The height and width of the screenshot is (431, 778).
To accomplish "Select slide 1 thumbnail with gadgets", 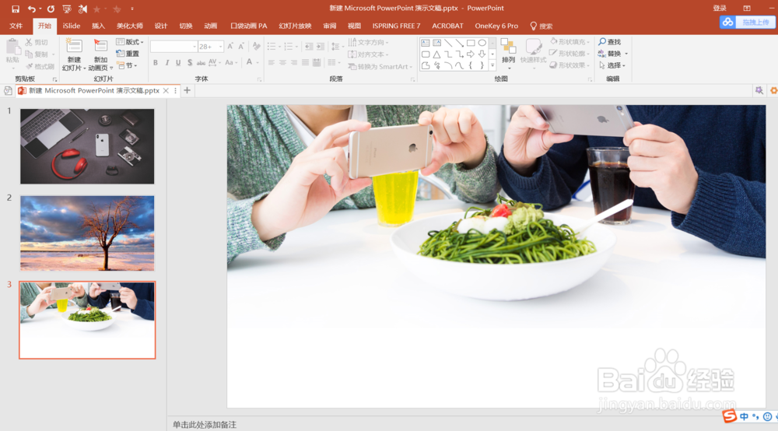I will (x=87, y=146).
